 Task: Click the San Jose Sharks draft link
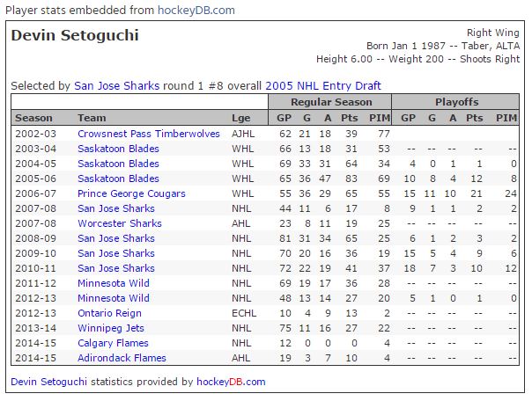point(117,85)
